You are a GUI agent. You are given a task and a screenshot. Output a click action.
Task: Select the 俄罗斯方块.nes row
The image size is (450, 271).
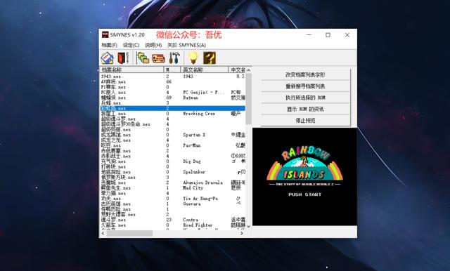click(x=173, y=177)
